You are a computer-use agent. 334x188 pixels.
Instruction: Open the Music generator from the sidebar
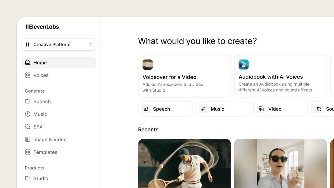click(40, 114)
